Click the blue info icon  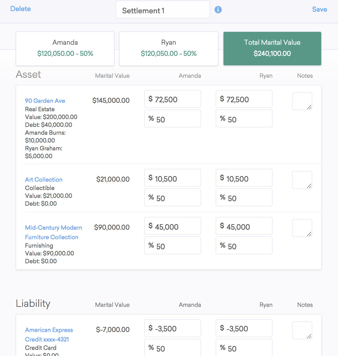(x=218, y=10)
